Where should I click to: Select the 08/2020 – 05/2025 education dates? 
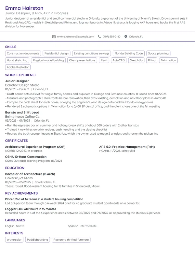coord(18,182)
